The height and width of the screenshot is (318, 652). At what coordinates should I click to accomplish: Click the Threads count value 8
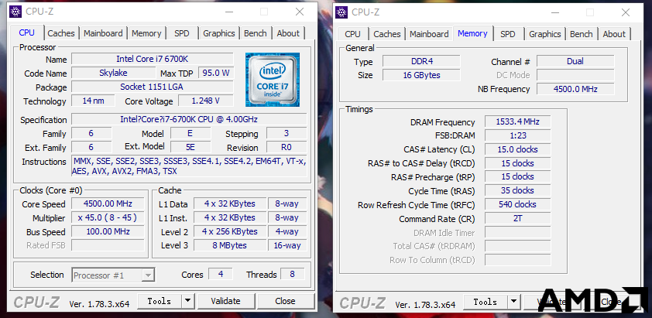[293, 274]
